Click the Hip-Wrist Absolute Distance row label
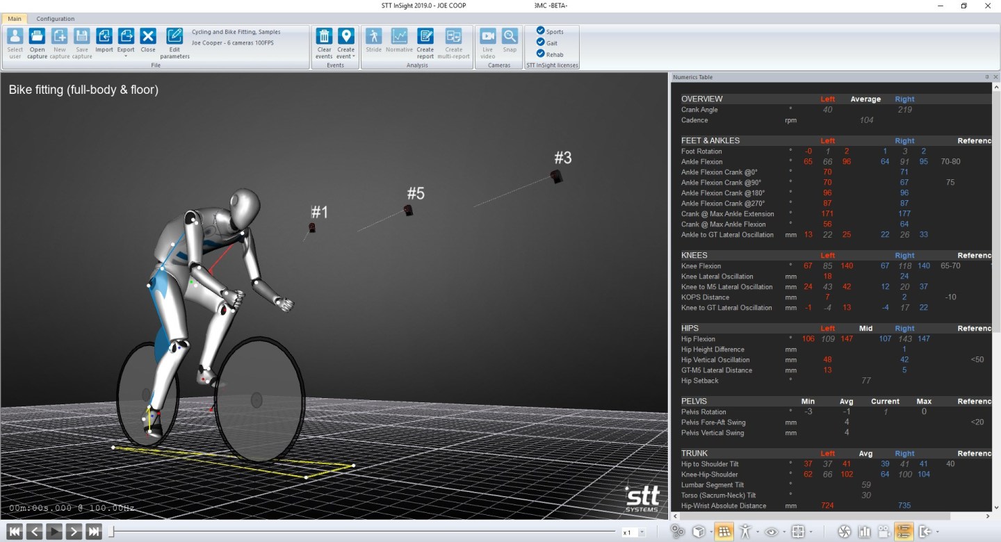Viewport: 1001px width, 542px height. click(x=725, y=506)
